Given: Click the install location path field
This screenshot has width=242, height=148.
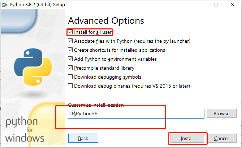Looking at the screenshot, I should tap(136, 114).
